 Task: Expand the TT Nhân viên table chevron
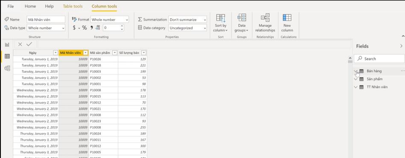[x=356, y=87]
